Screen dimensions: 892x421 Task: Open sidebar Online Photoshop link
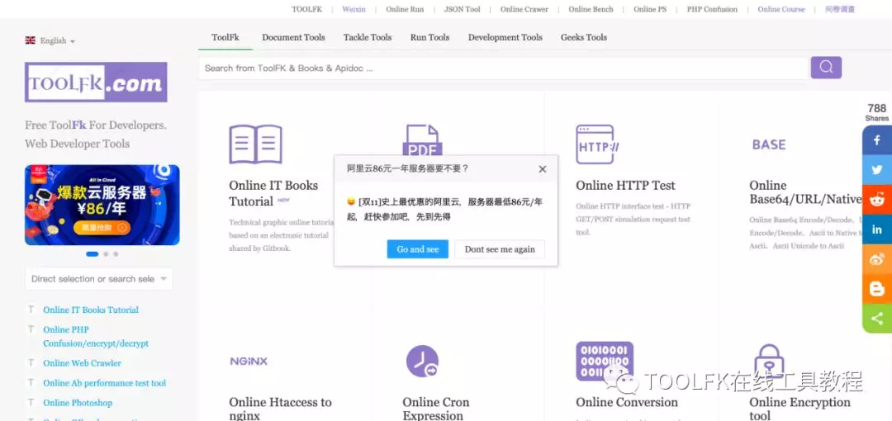[78, 403]
